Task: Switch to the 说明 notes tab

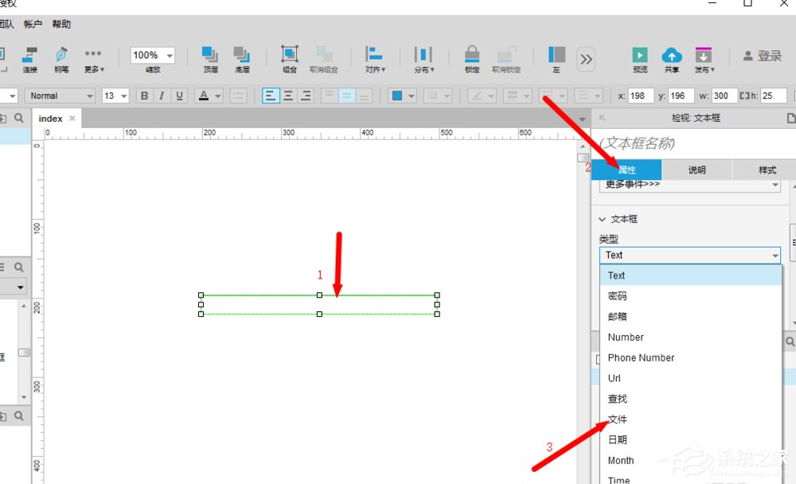Action: pyautogui.click(x=697, y=170)
